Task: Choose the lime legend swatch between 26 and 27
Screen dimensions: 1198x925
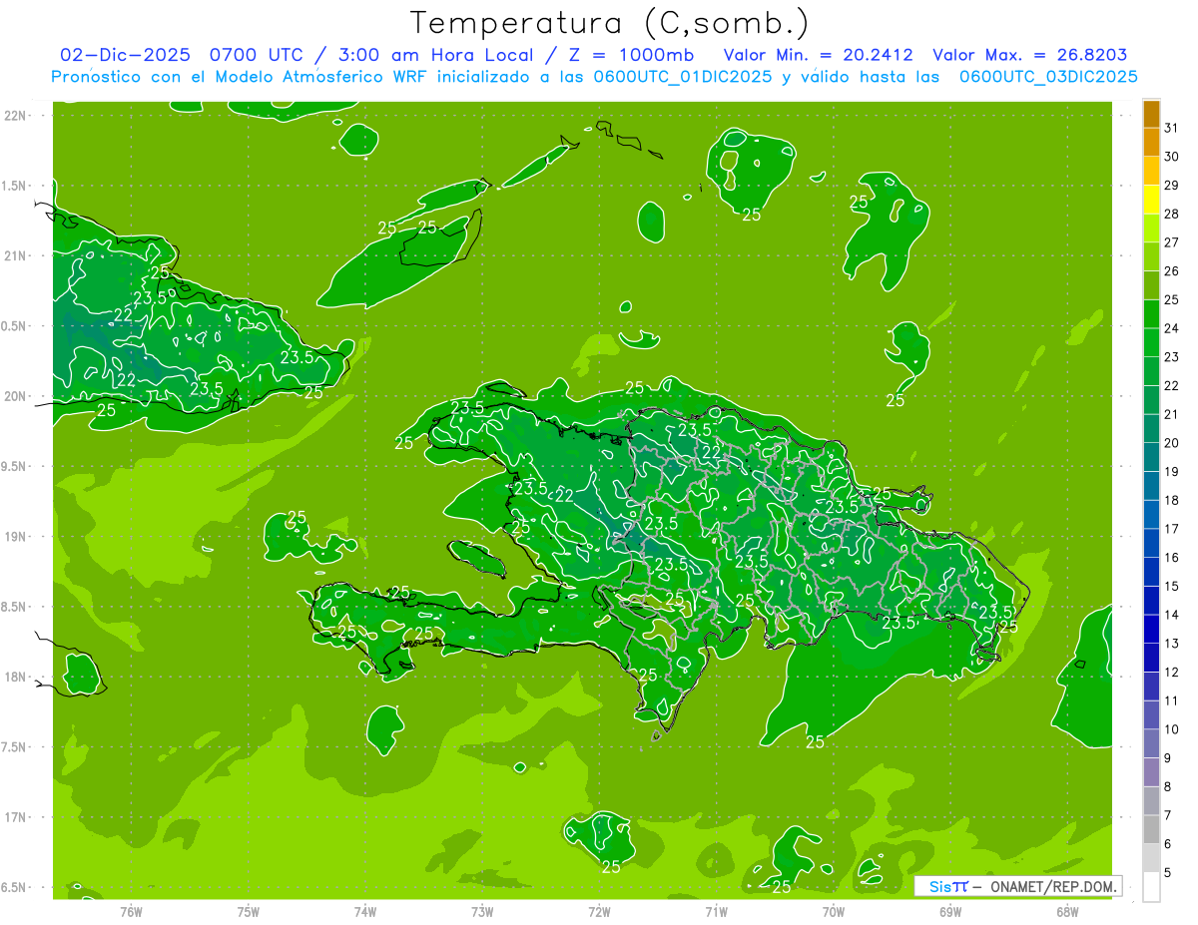Action: point(1151,256)
